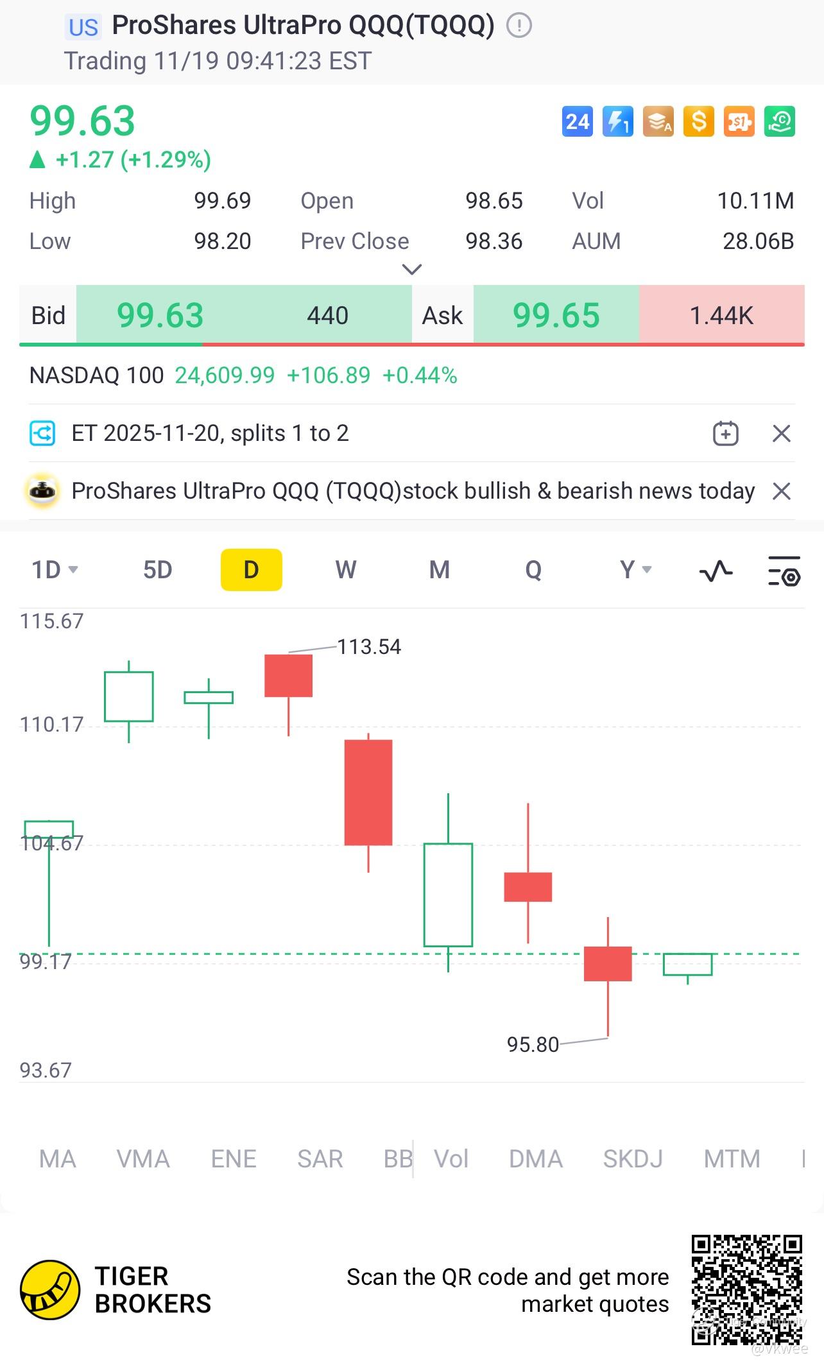Switch to the 5D chart tab
The height and width of the screenshot is (1367, 824).
tap(157, 570)
